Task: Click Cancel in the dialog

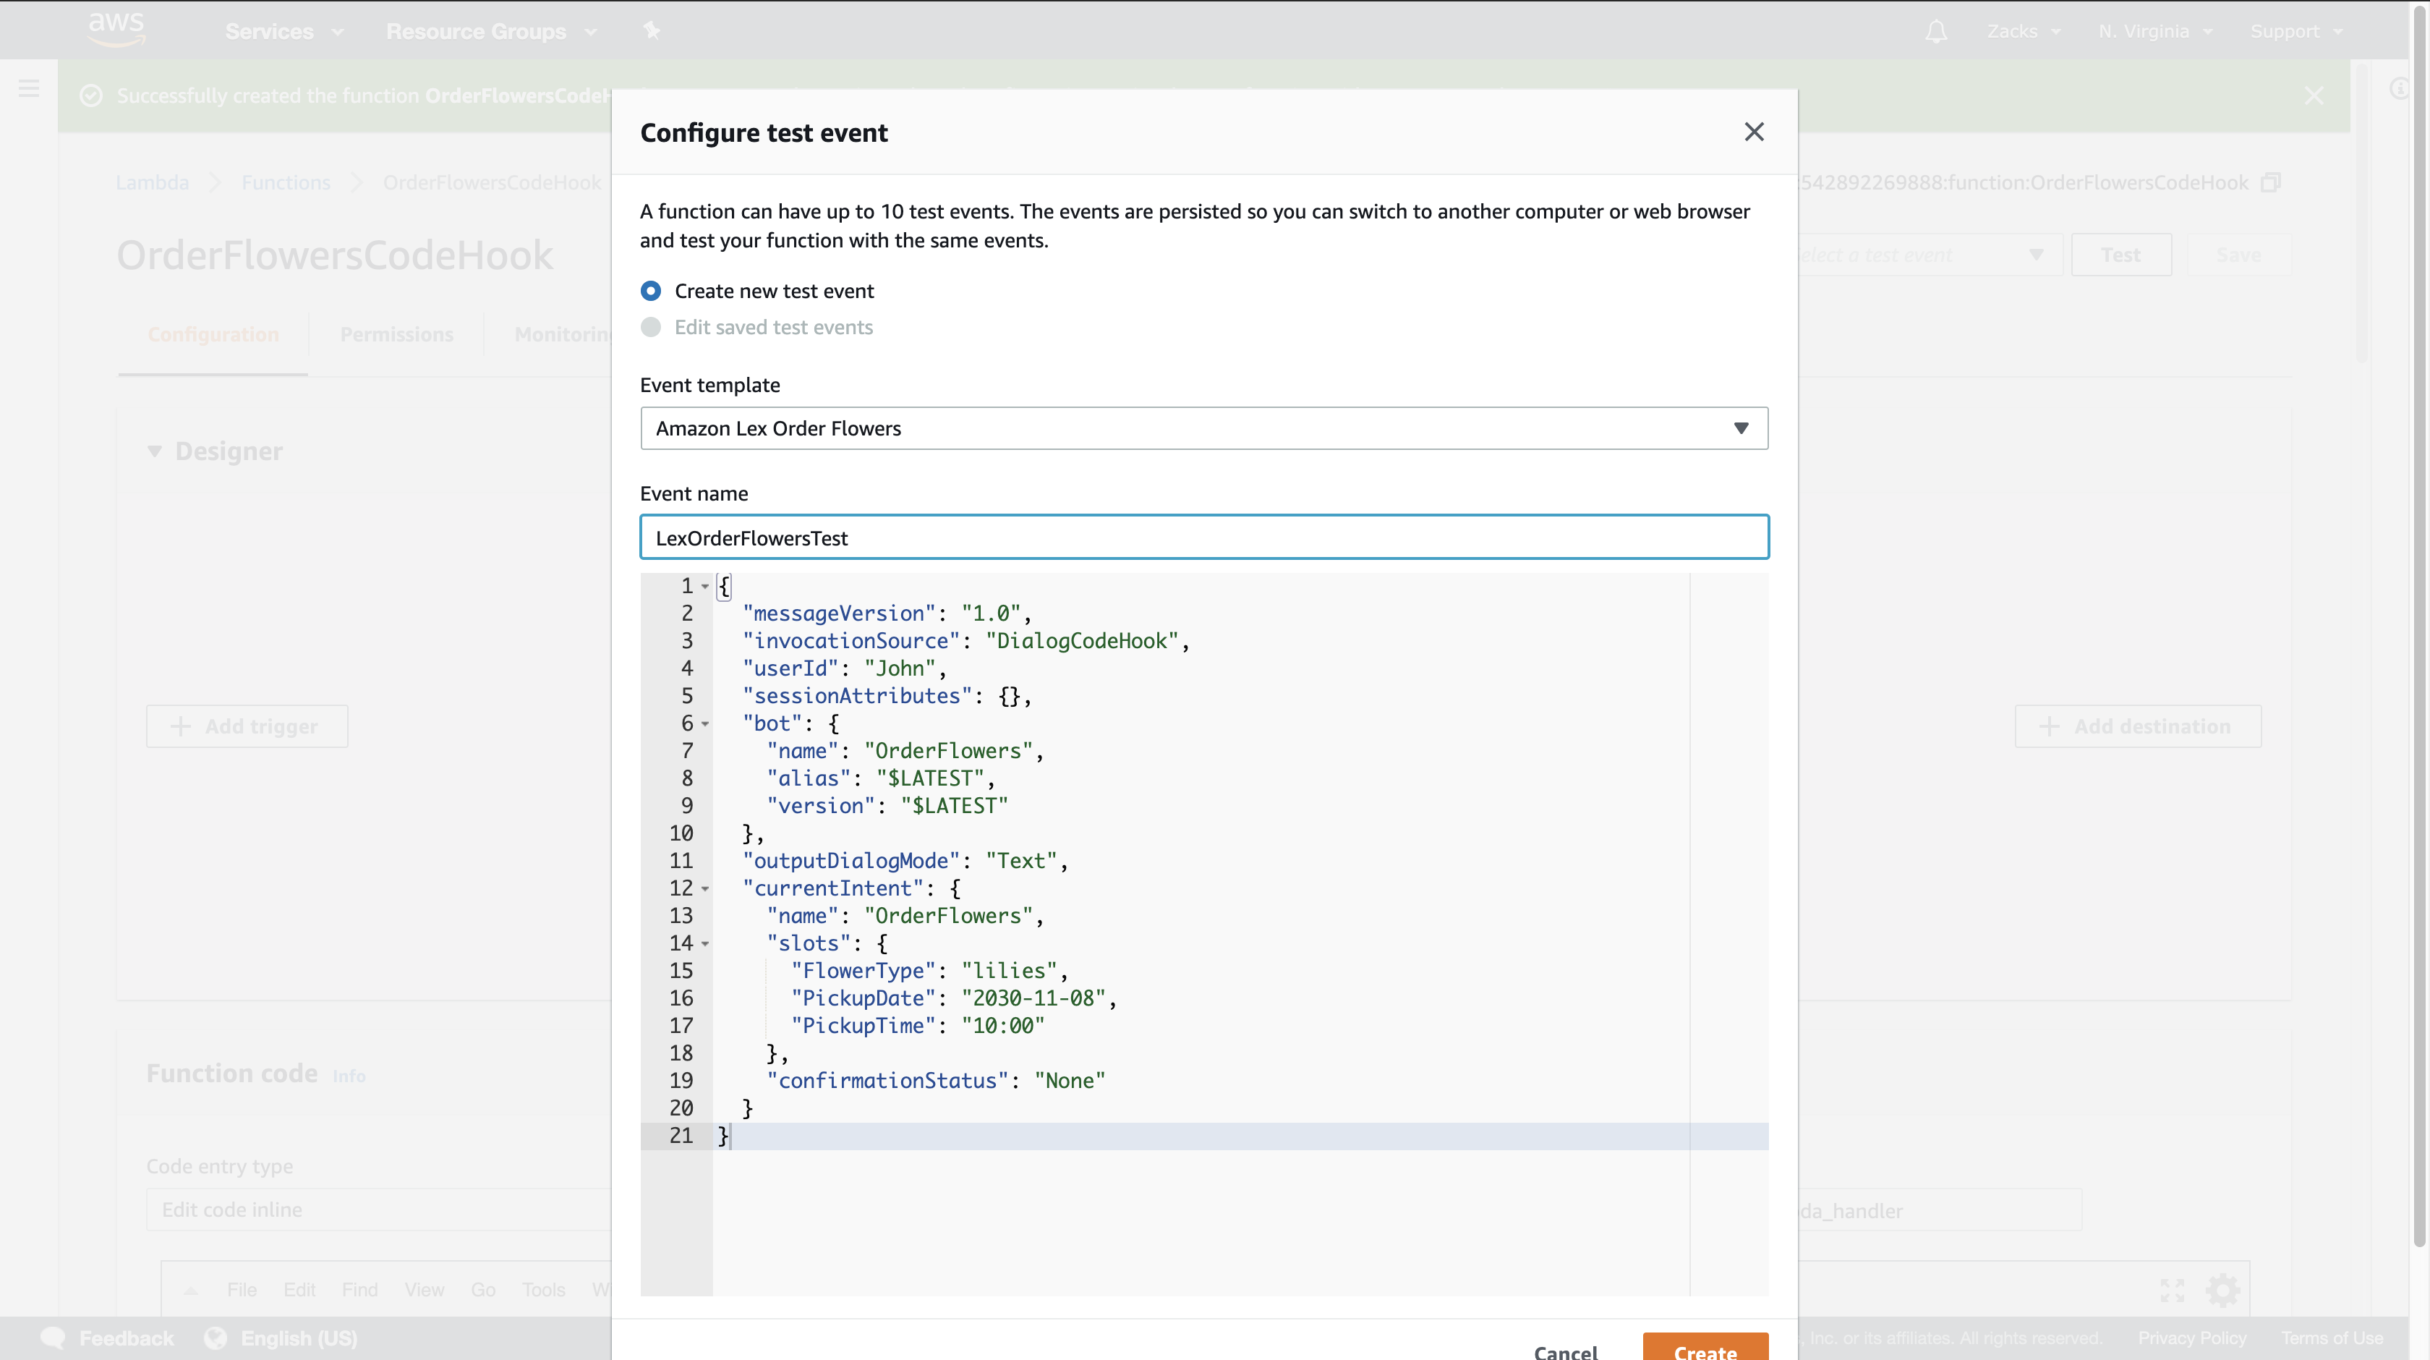Action: pos(1565,1351)
